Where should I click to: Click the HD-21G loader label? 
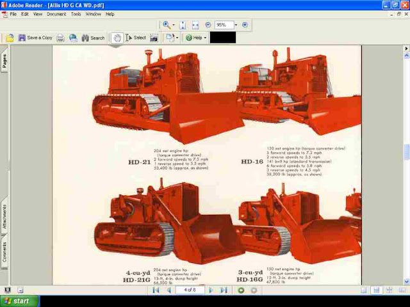pyautogui.click(x=136, y=280)
